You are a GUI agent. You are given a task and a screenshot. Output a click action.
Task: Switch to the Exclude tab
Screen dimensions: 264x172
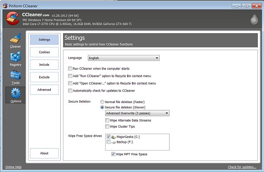tap(44, 77)
